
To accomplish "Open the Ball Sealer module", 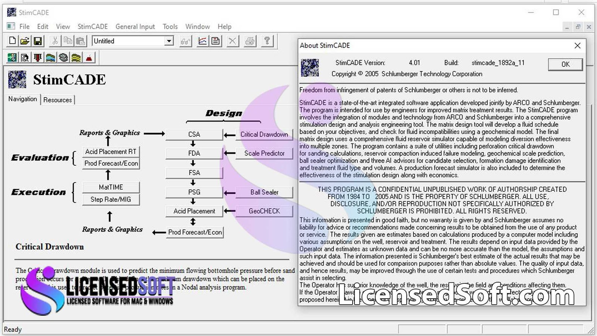I will click(264, 192).
